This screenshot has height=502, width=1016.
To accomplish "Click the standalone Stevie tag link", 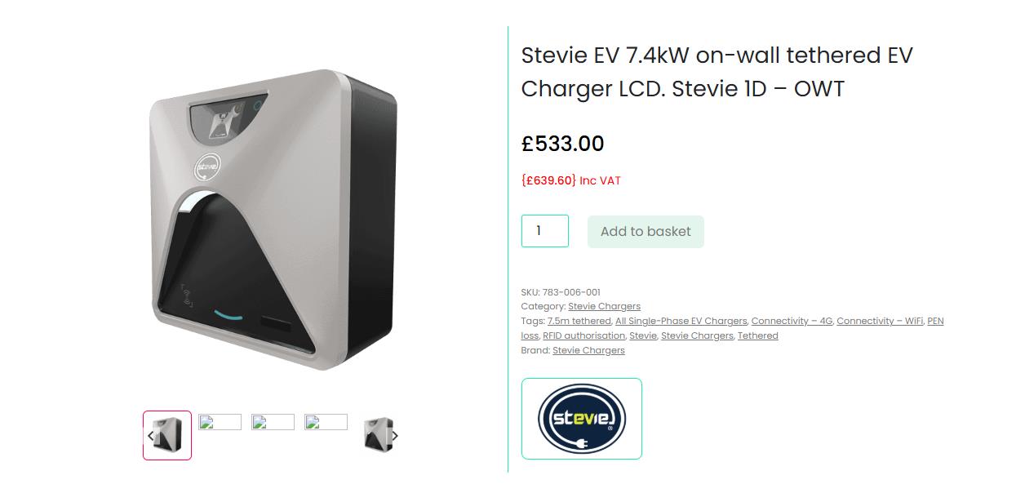I will 642,335.
